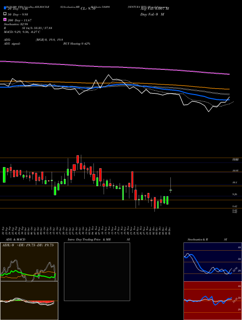
Task: Click the MACD histogram chart panel
Action: [29, 301]
